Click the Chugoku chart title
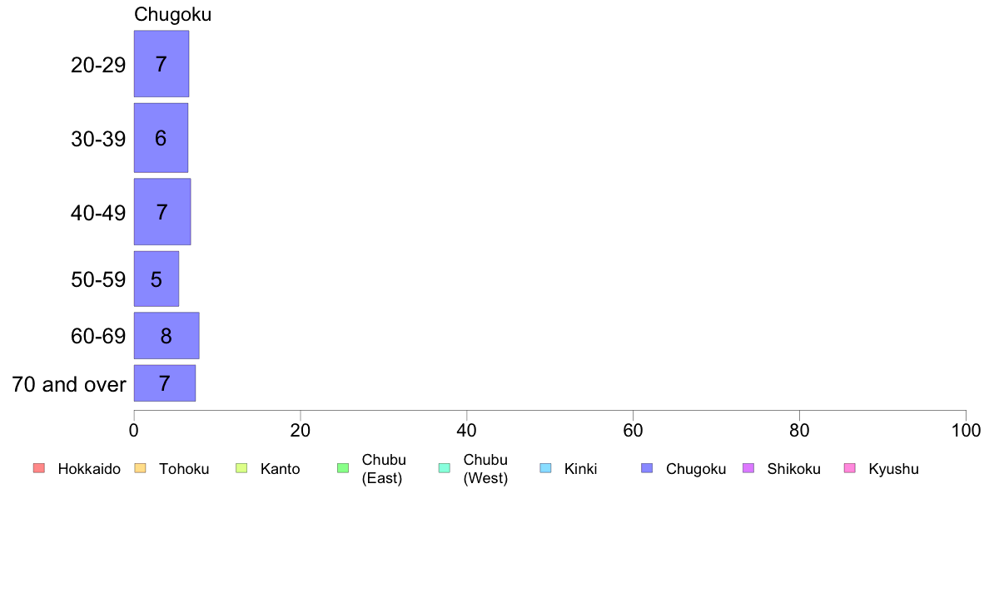The image size is (989, 612). (x=173, y=14)
